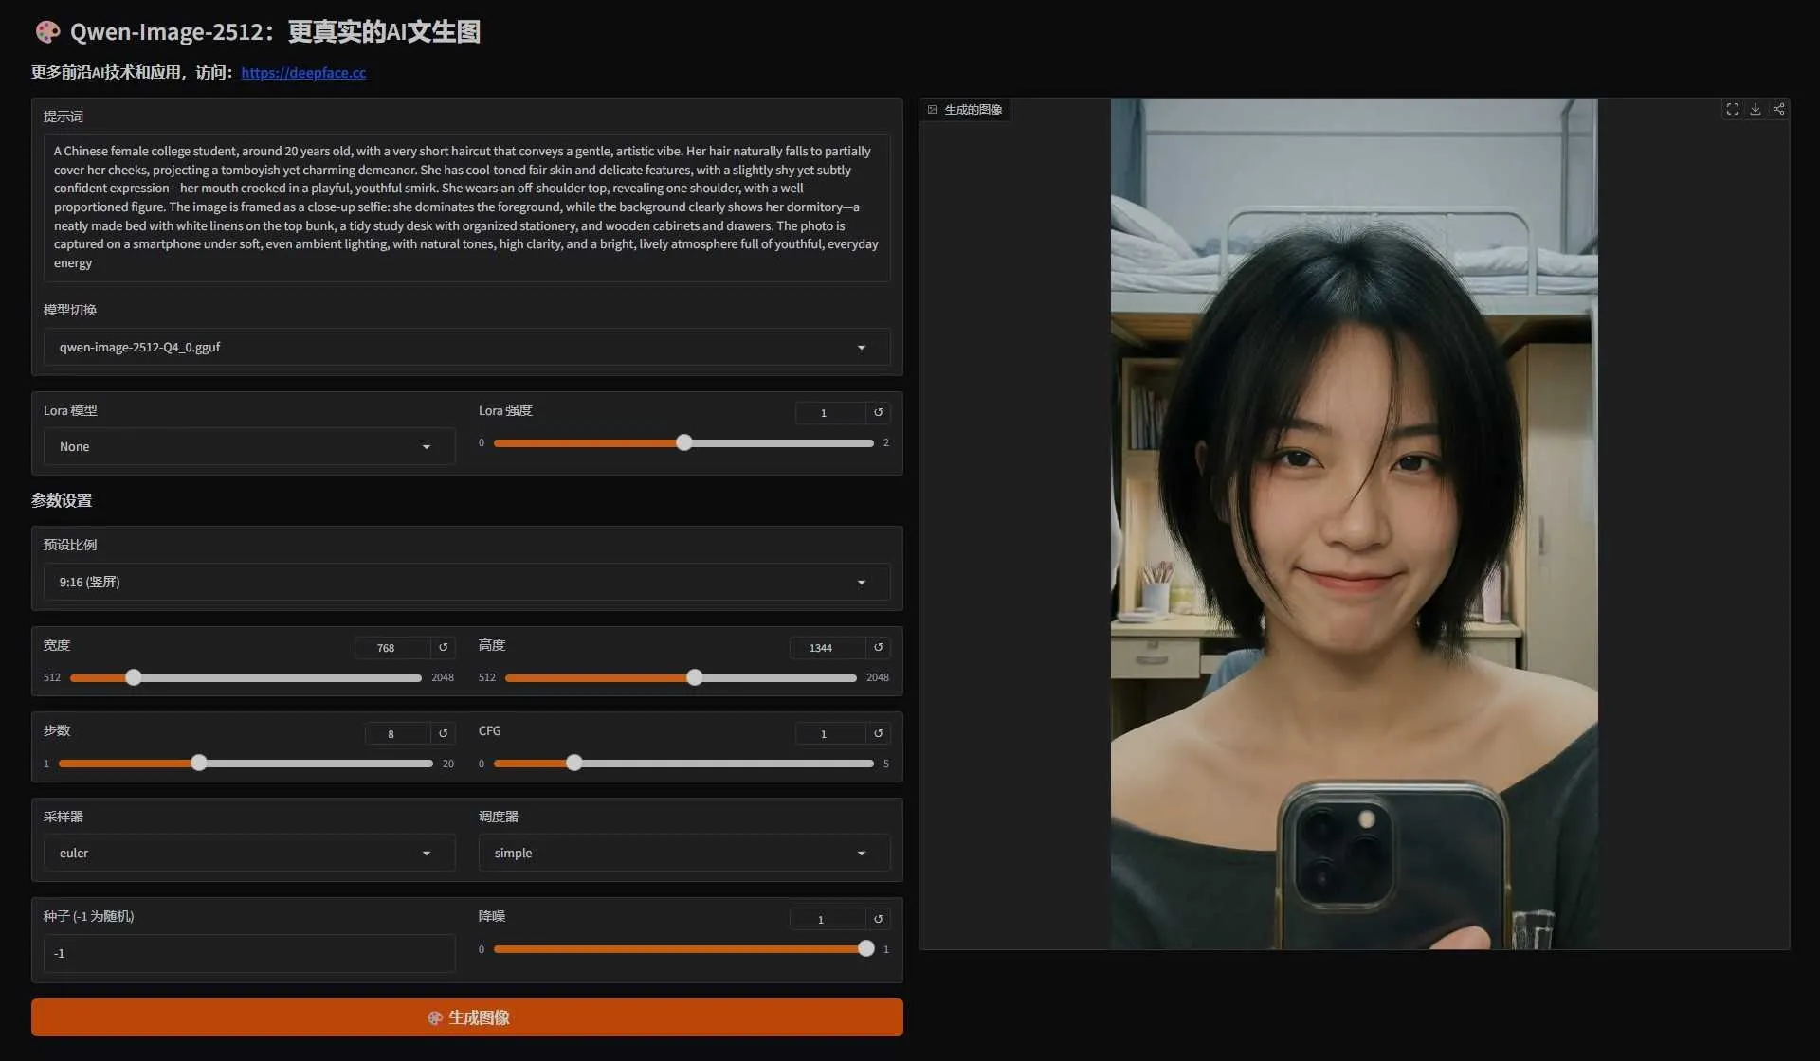Viewport: 1820px width, 1061px height.
Task: Reset the Lora 强度 value
Action: [x=878, y=413]
